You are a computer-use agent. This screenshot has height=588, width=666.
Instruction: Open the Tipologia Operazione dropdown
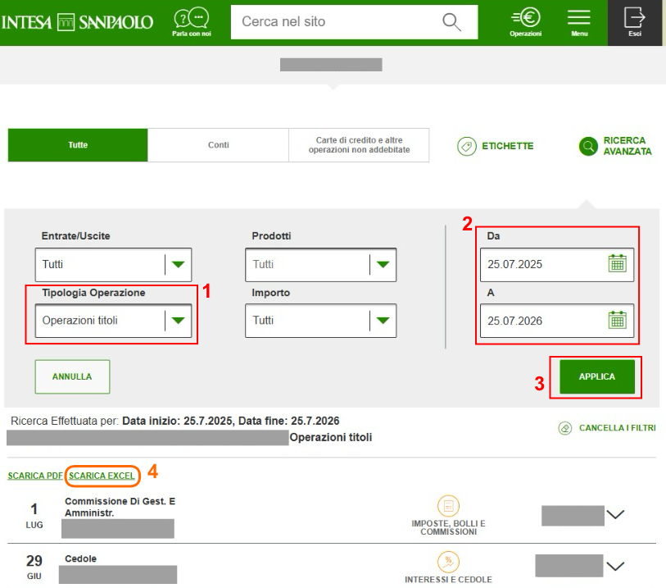coord(113,321)
